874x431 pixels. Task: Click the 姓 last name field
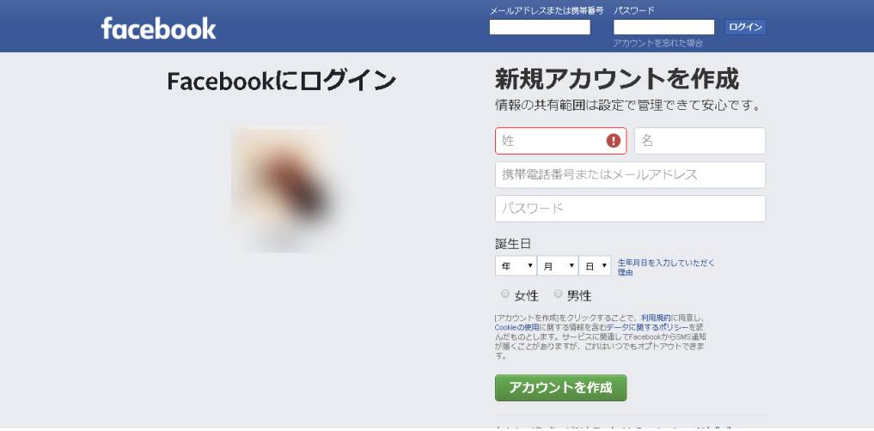coord(550,141)
